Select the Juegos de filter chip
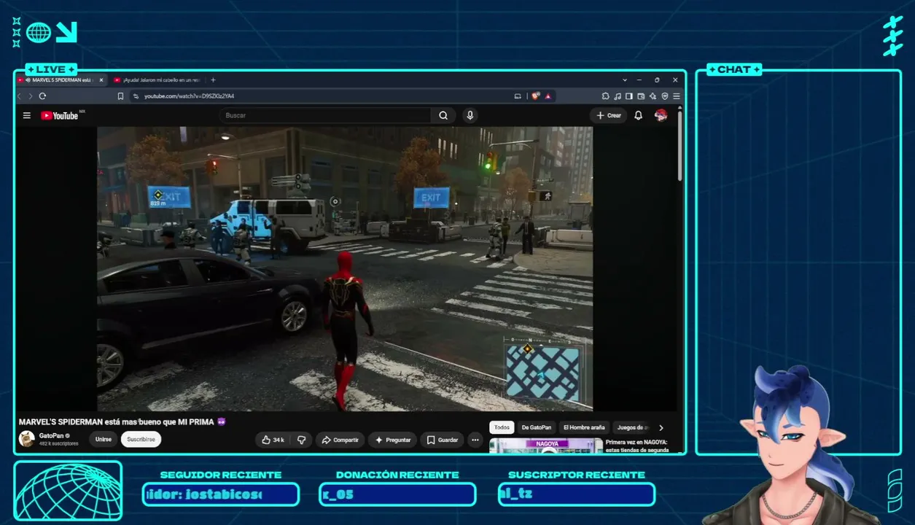 (x=632, y=427)
